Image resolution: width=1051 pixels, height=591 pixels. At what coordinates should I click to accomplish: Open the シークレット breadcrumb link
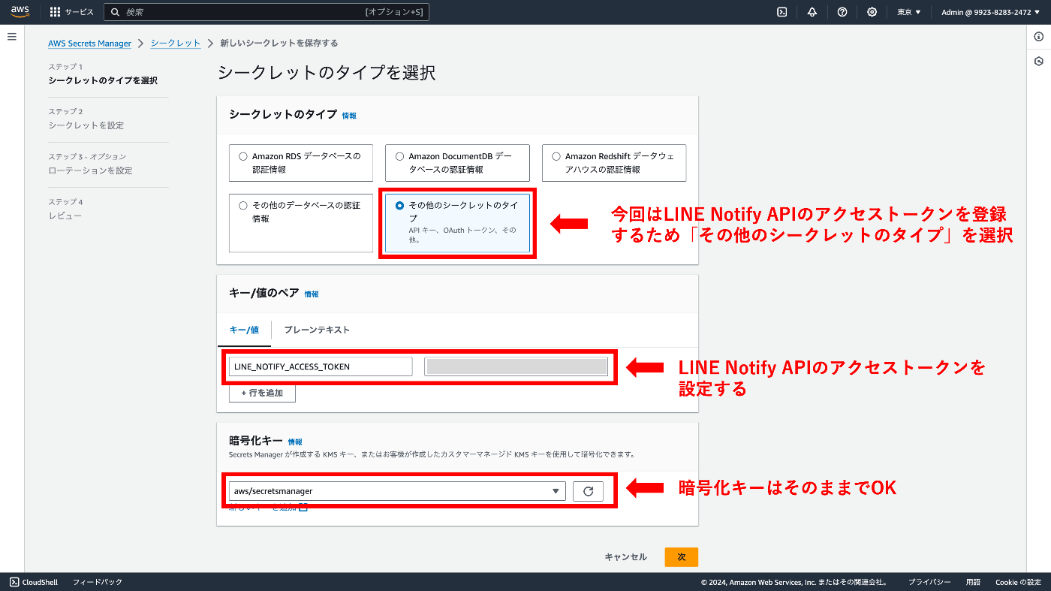(176, 44)
